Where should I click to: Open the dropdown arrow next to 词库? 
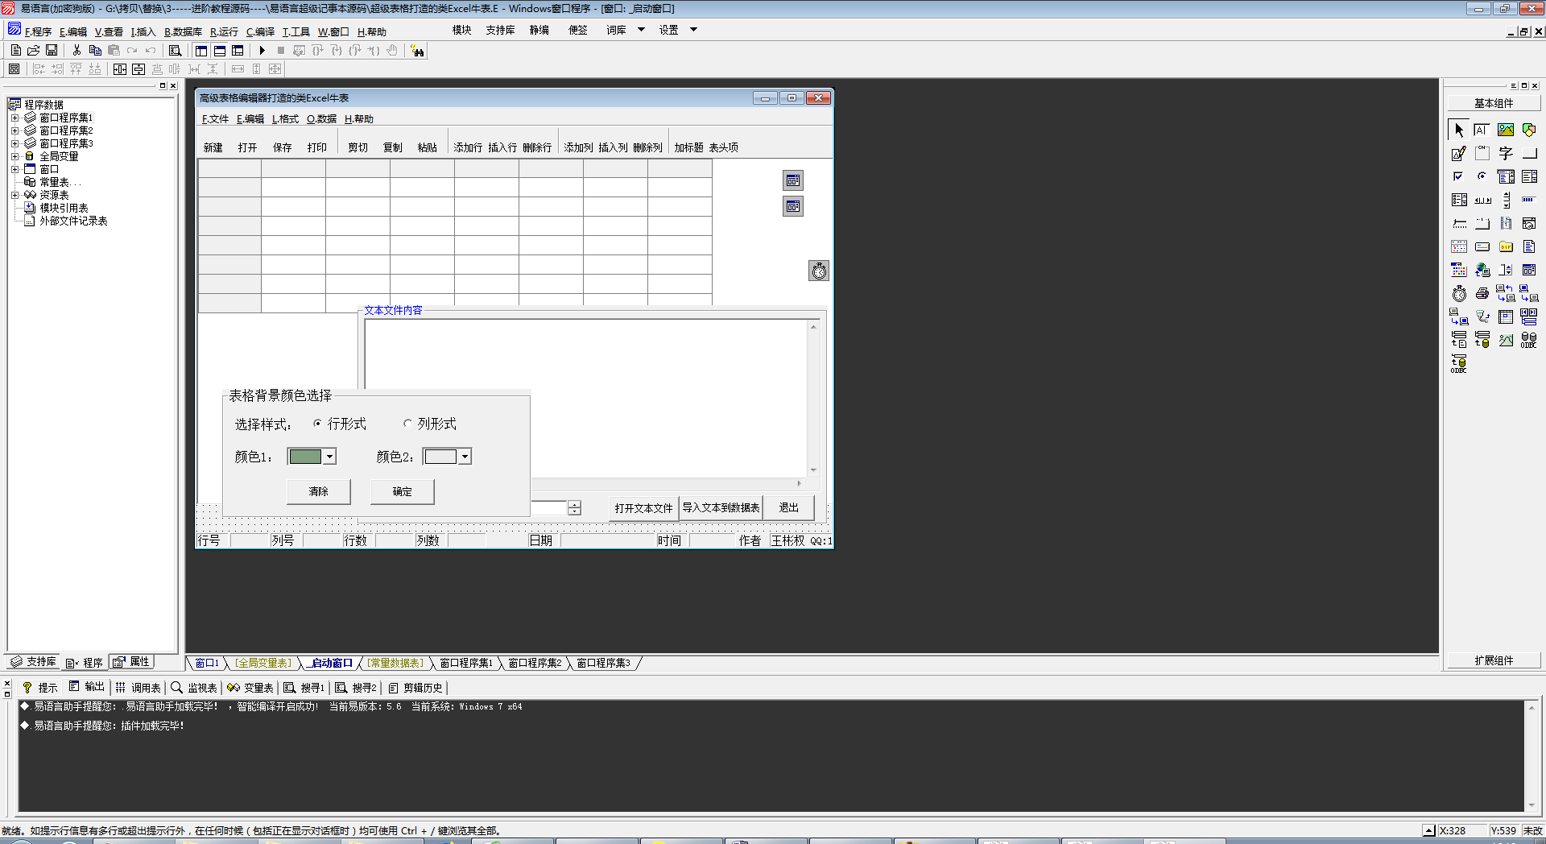pos(641,30)
